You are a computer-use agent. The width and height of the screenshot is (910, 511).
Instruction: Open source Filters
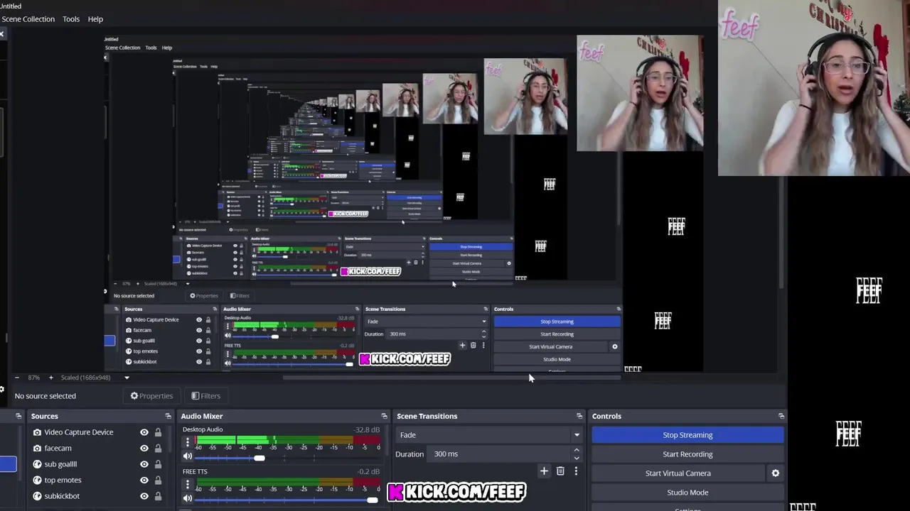pyautogui.click(x=206, y=396)
